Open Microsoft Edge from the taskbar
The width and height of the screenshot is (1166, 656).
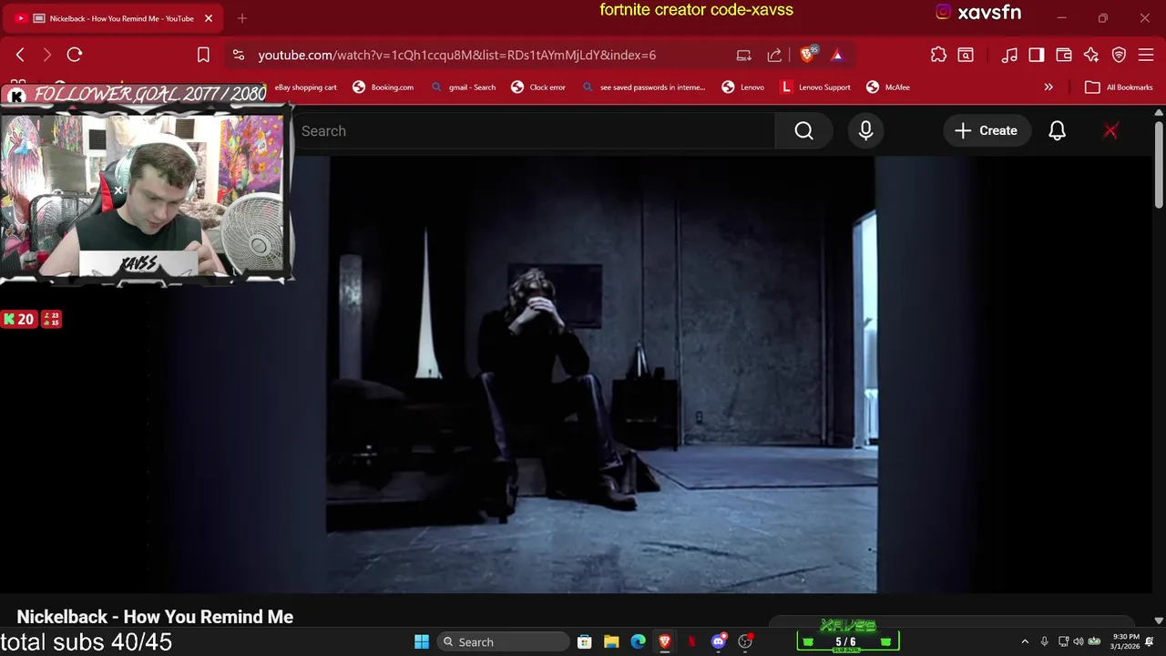pyautogui.click(x=639, y=641)
